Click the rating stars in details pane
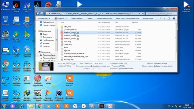This screenshot has width=194, height=109. [x=96, y=68]
